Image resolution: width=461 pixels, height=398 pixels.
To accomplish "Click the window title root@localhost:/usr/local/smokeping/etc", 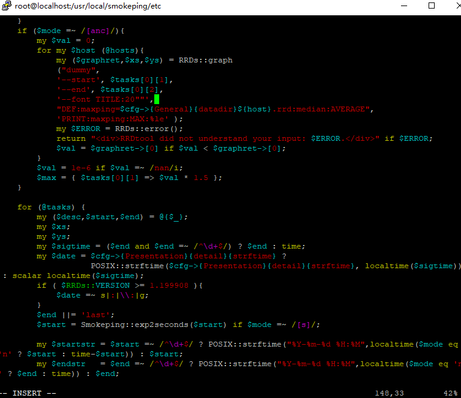I will pos(88,6).
